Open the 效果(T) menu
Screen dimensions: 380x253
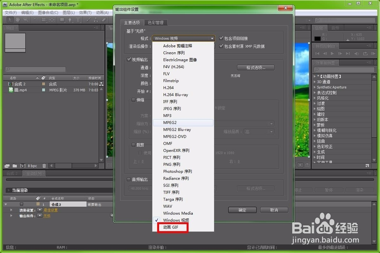[x=85, y=13]
